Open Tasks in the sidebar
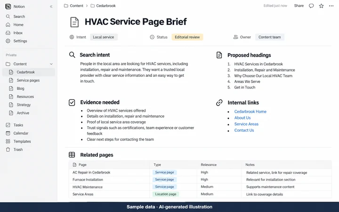The width and height of the screenshot is (339, 212). tap(18, 125)
